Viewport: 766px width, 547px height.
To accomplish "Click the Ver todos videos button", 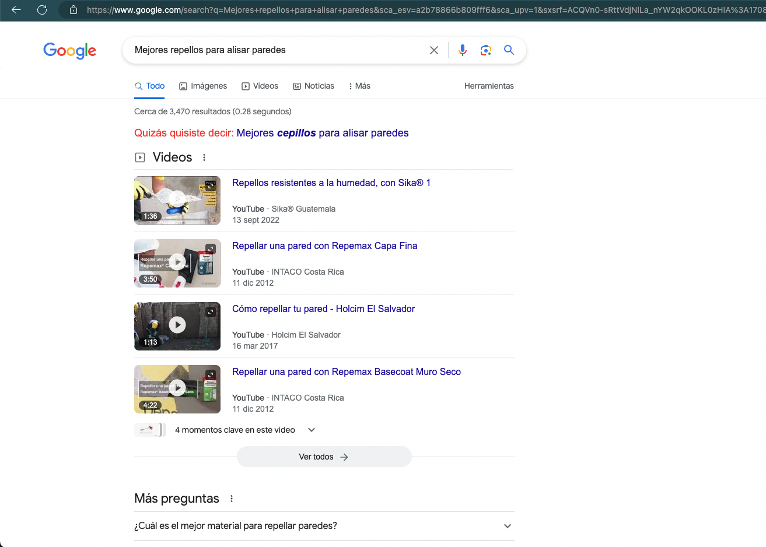I will [324, 457].
